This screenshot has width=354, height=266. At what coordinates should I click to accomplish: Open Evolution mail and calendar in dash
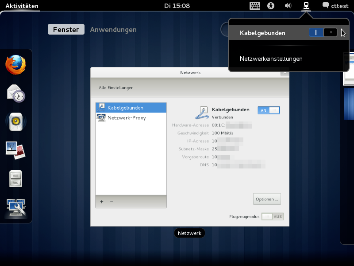16,94
